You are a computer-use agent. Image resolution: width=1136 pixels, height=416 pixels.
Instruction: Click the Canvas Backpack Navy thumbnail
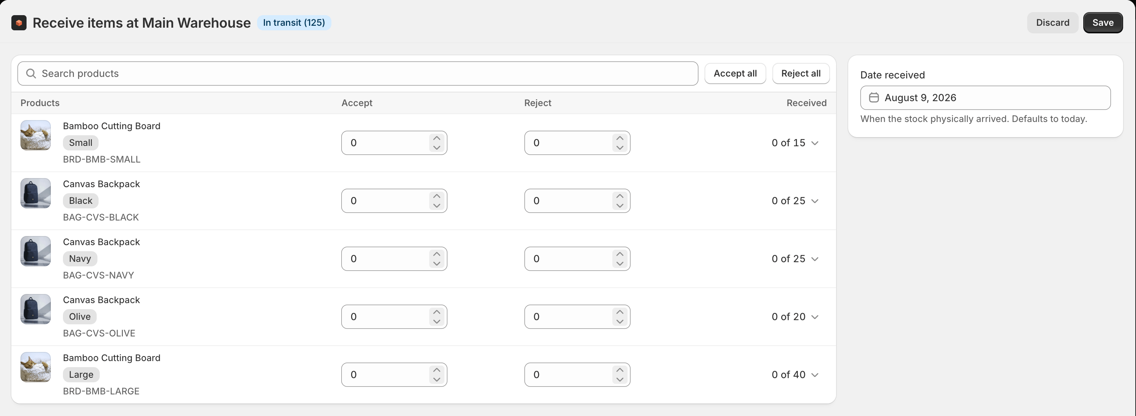(36, 251)
